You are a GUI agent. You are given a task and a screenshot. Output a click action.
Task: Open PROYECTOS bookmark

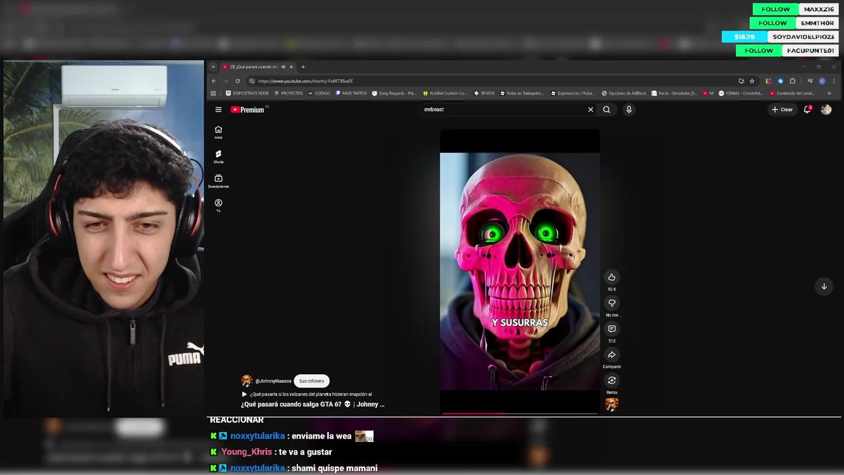pyautogui.click(x=288, y=93)
